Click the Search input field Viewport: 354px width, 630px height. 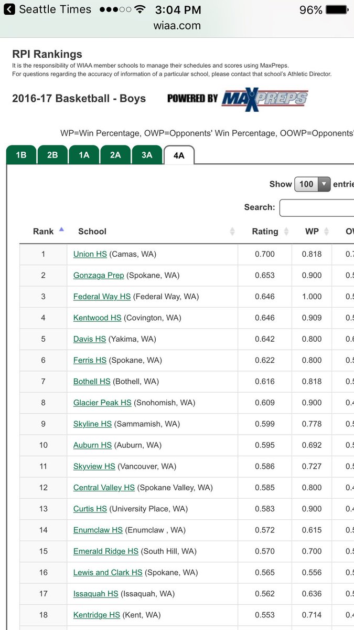click(317, 207)
